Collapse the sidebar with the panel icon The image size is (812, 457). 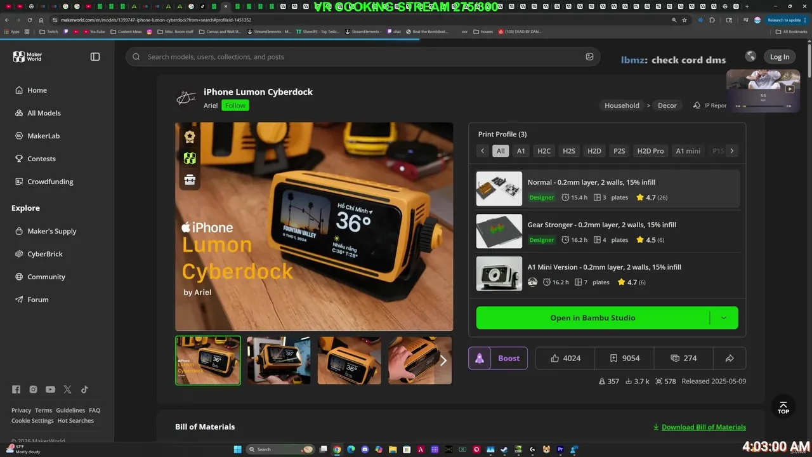pos(95,56)
